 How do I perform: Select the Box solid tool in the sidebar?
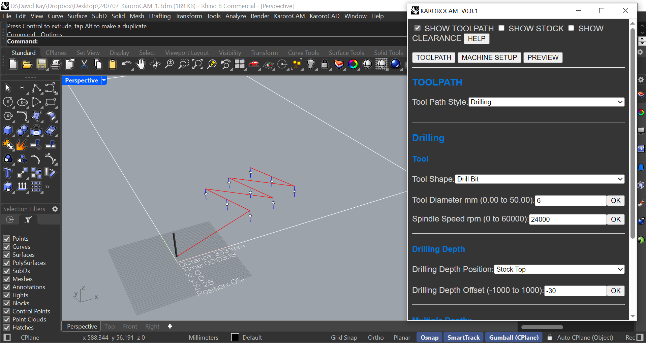tap(8, 130)
